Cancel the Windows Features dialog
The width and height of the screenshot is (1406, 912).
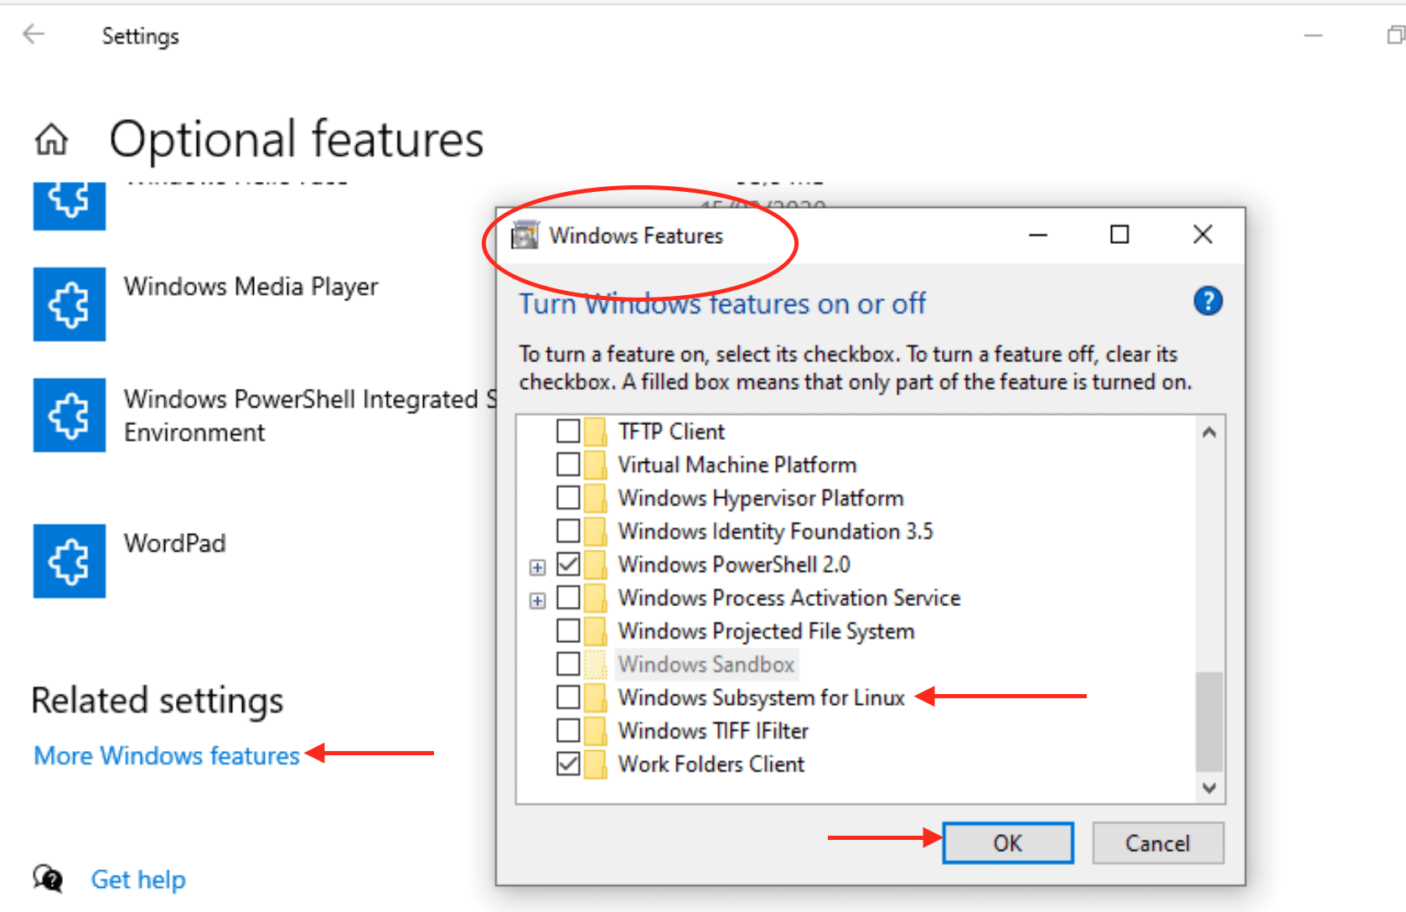[x=1157, y=843]
